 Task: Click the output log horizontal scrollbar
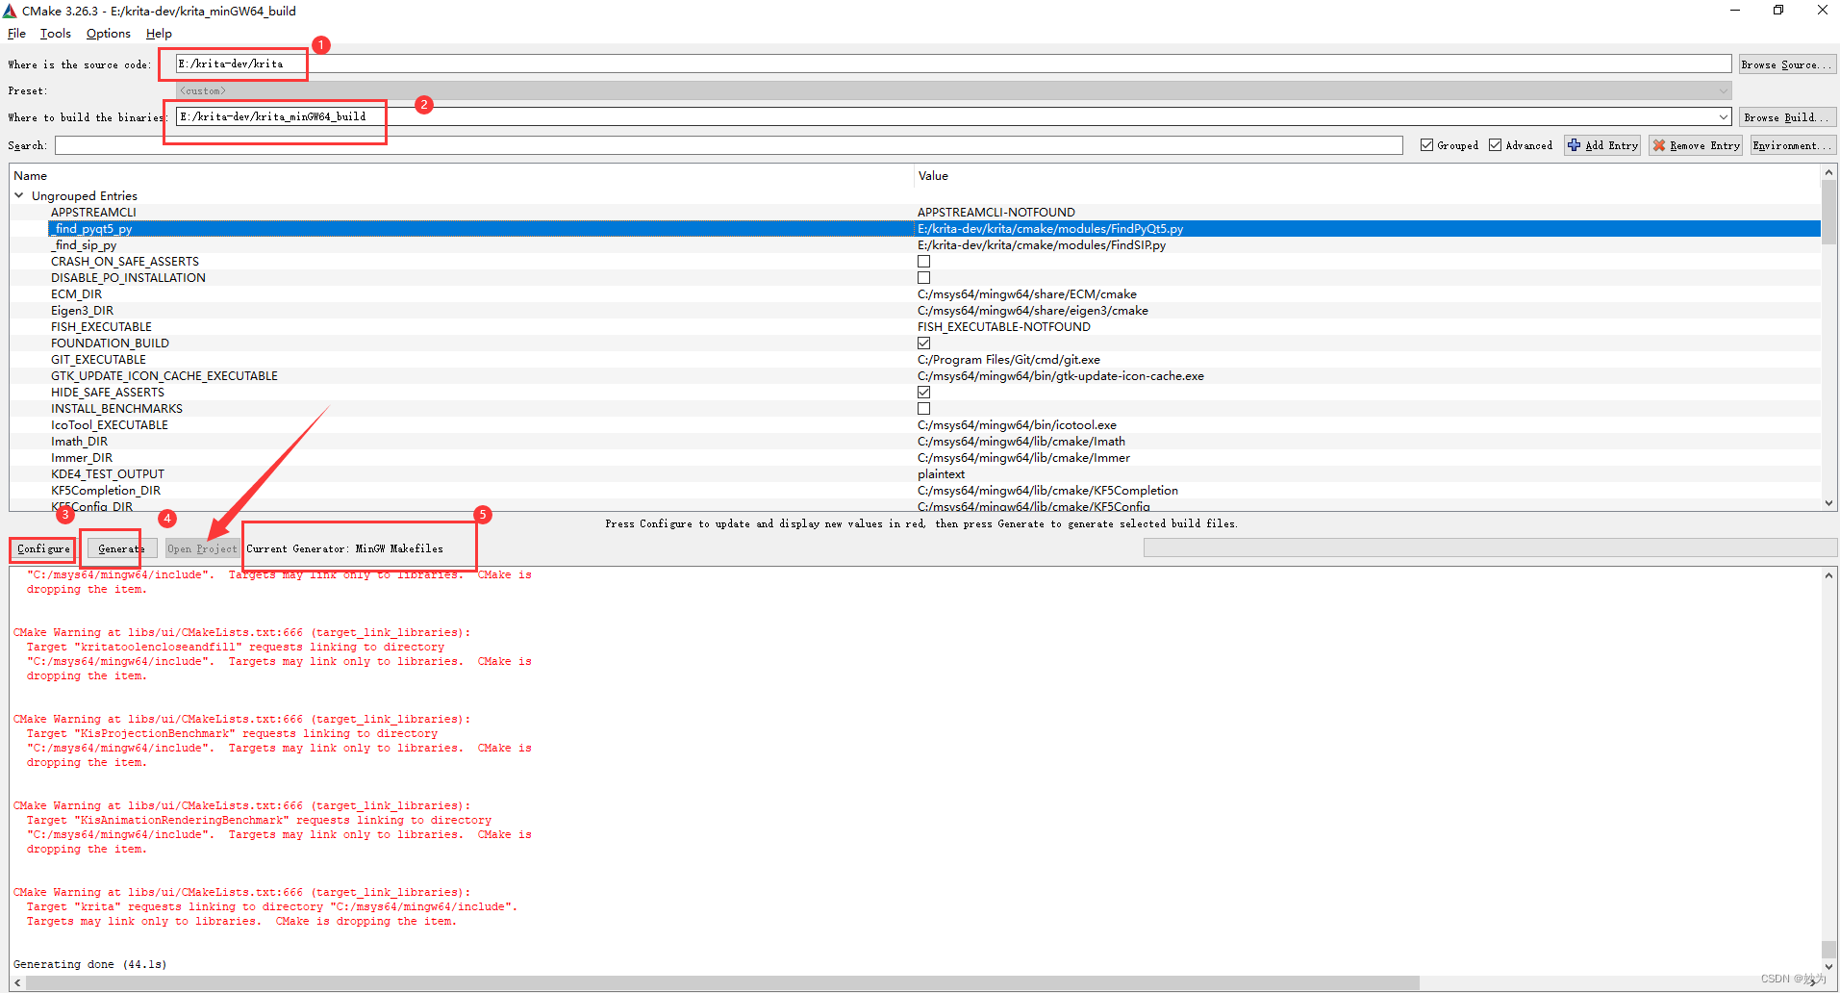[x=721, y=982]
